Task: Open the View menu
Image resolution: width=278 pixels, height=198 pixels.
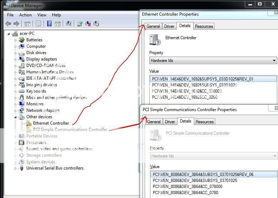Action: (42, 15)
